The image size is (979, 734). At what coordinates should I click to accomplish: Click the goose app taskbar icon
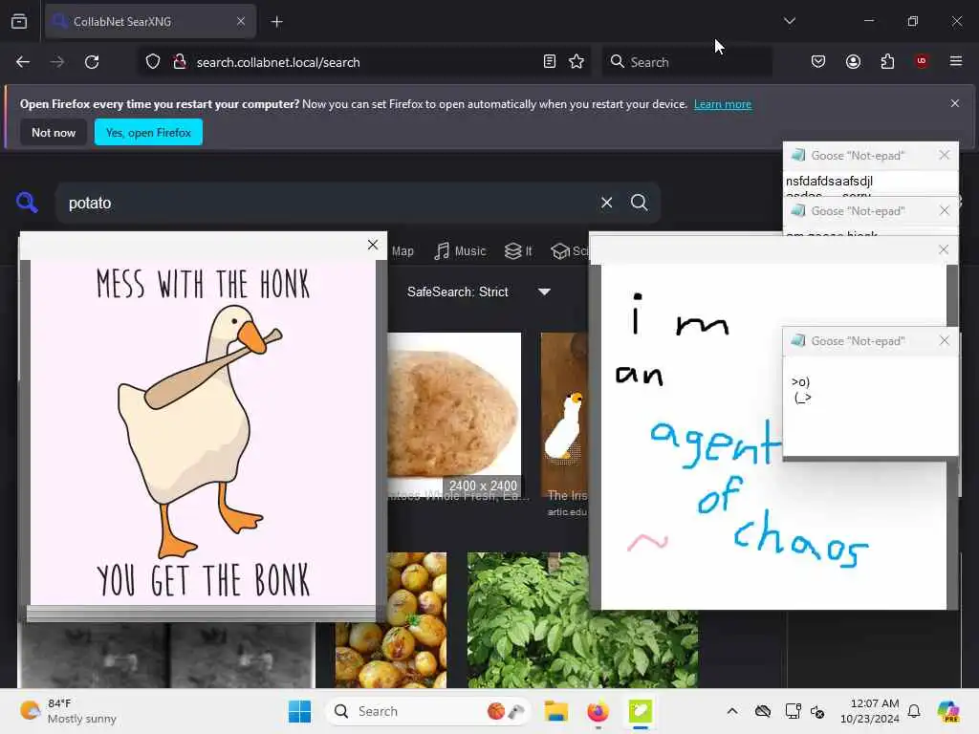[640, 711]
